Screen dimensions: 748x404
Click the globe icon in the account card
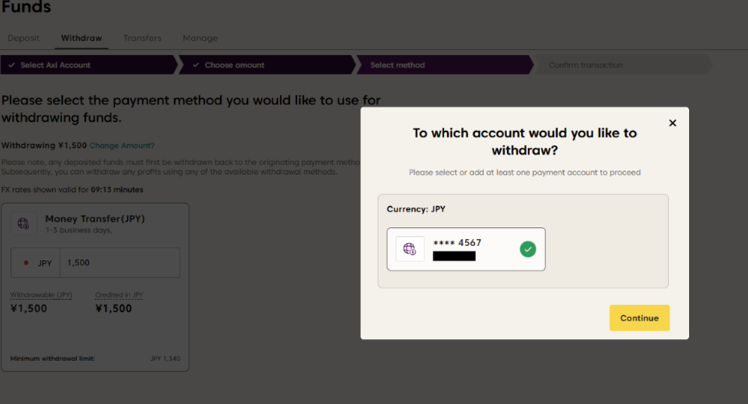[410, 249]
